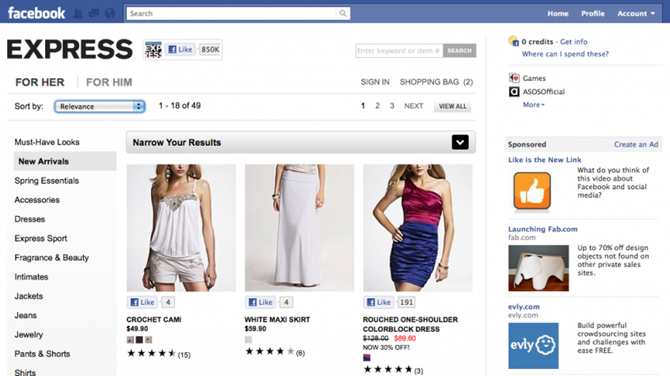
Task: Open evly.com ad title link
Action: pos(523,306)
